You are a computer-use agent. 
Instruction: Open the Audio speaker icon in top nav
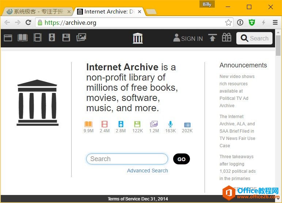coord(52,38)
